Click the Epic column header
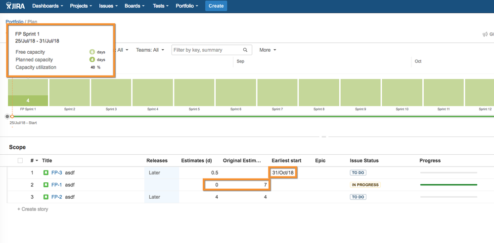Viewport: 494px width, 243px height. coord(320,160)
